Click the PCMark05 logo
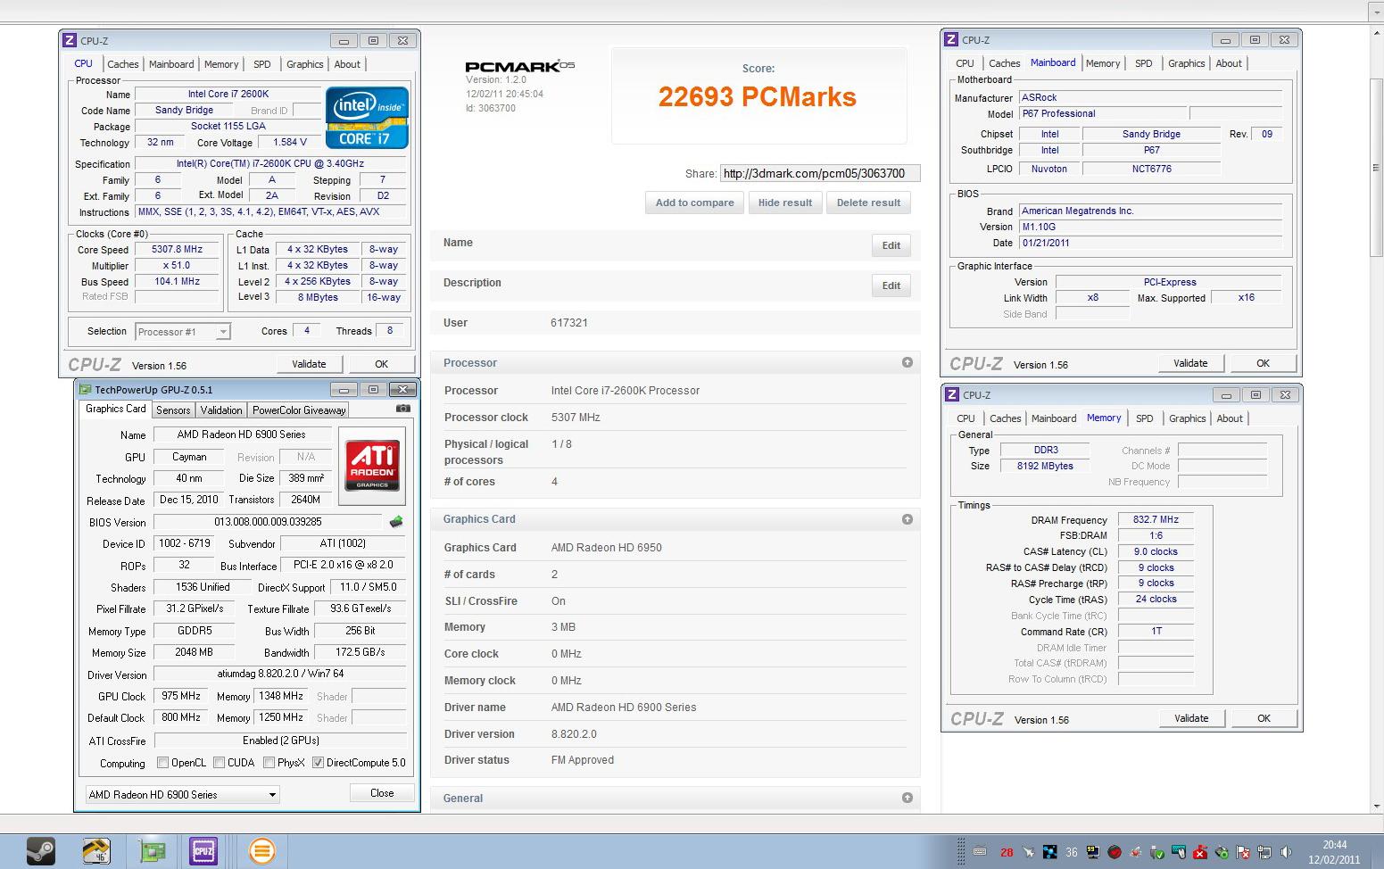1384x869 pixels. pos(519,66)
